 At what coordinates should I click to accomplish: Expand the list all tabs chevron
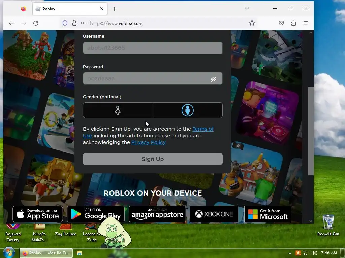[x=247, y=9]
